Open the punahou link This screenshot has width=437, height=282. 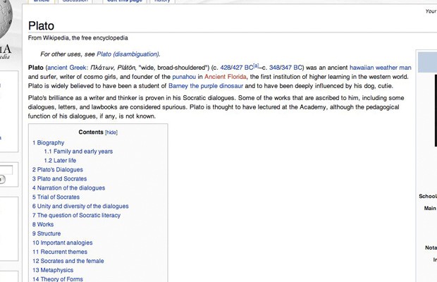click(x=184, y=77)
